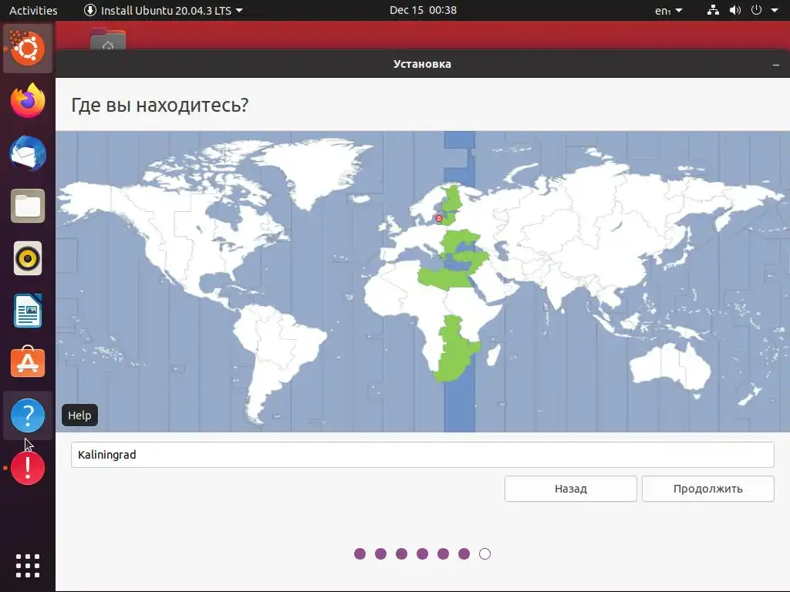Click the power icon in the top bar
790x592 pixels.
[756, 10]
